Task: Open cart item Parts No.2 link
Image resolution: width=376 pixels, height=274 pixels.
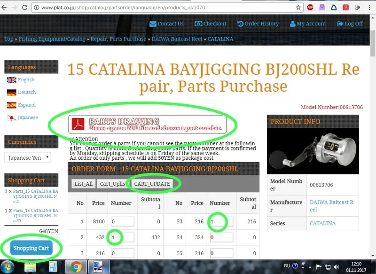Action: pos(36,196)
